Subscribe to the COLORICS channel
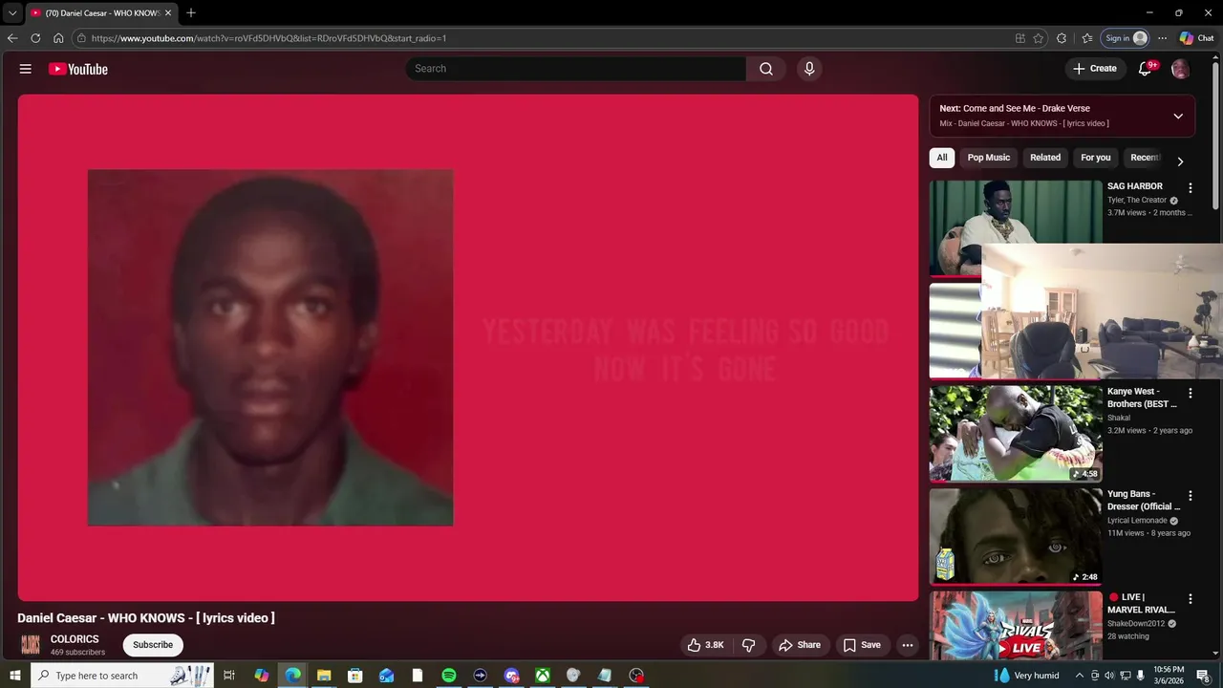The width and height of the screenshot is (1223, 688). click(153, 645)
